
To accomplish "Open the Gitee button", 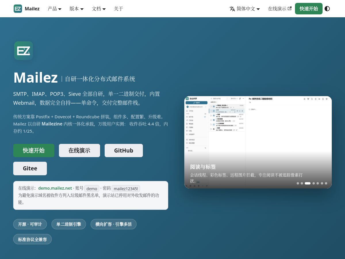I will pyautogui.click(x=30, y=168).
